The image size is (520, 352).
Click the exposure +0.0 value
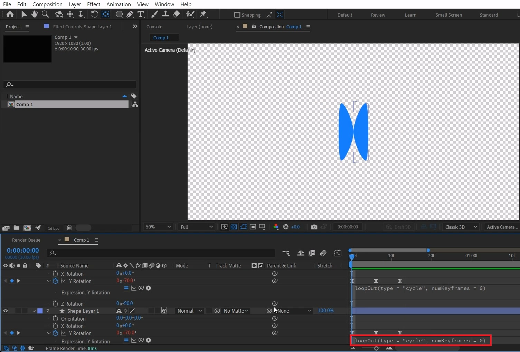295,227
